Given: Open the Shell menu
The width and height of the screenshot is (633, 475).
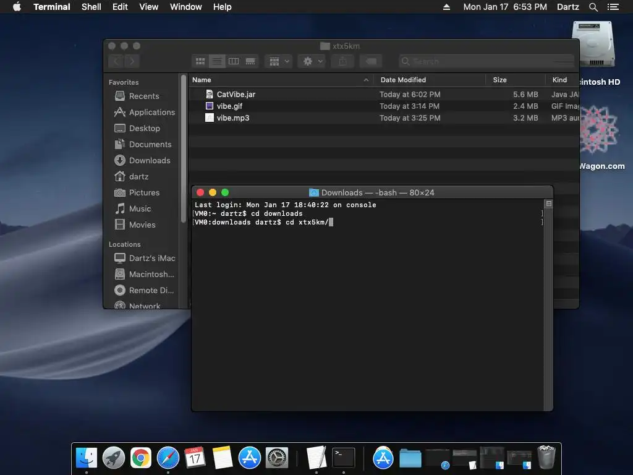Looking at the screenshot, I should 91,7.
